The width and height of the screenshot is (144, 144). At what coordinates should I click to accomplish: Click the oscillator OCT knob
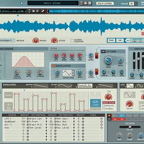(x=57, y=72)
